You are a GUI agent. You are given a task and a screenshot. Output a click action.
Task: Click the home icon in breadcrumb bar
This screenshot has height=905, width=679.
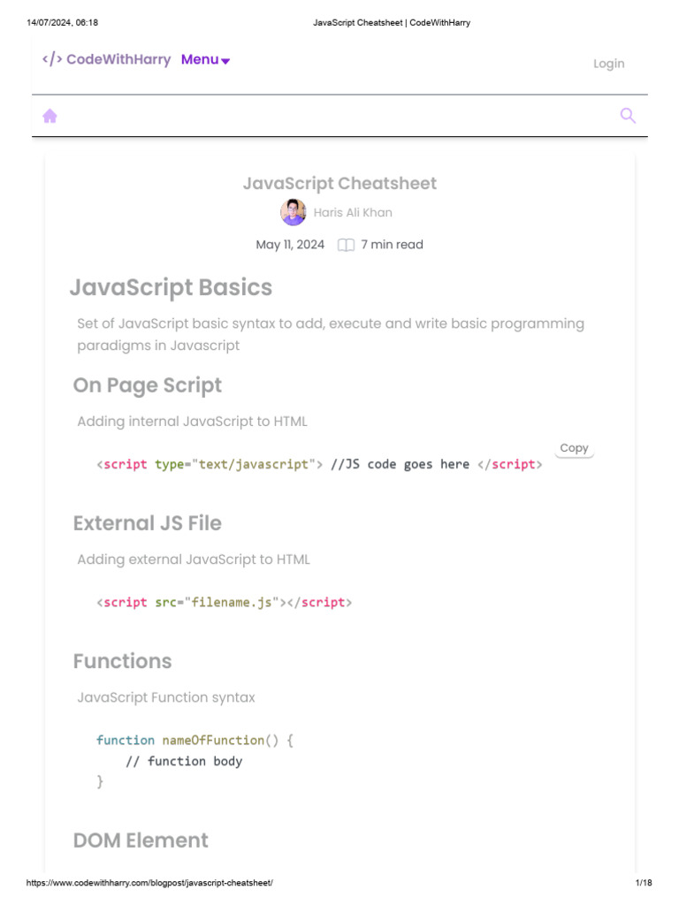coord(50,116)
